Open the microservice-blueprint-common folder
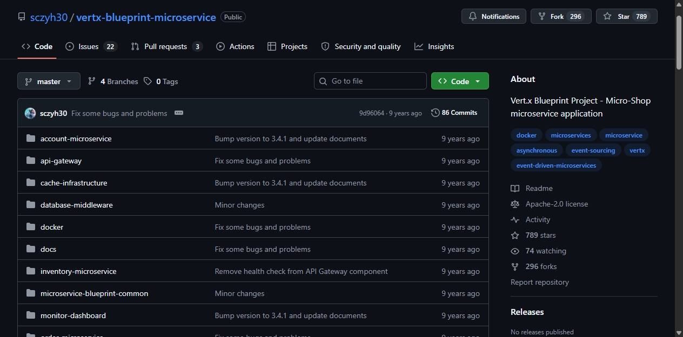Viewport: 683px width, 337px height. tap(94, 293)
